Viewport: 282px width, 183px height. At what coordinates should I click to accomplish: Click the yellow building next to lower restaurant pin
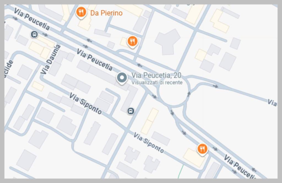tap(194, 157)
